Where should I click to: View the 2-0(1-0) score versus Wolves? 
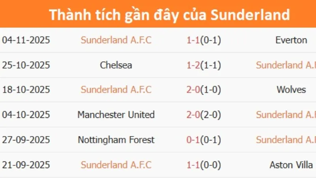203,89
